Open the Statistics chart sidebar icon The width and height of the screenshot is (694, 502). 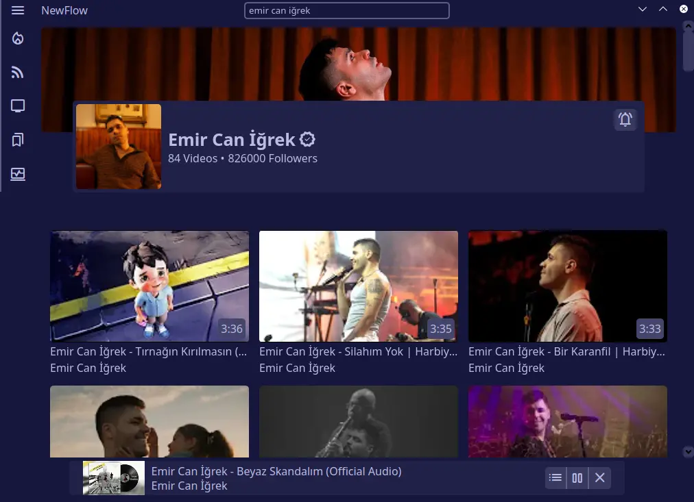(x=18, y=174)
